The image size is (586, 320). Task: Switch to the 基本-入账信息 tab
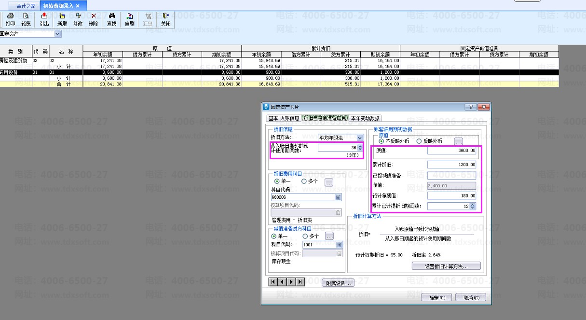(284, 118)
